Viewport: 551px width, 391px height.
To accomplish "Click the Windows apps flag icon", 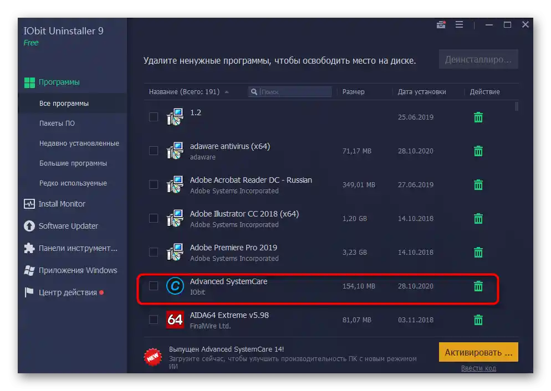I will (29, 270).
